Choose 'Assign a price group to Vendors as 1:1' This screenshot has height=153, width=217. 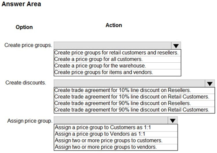[x=116, y=134]
